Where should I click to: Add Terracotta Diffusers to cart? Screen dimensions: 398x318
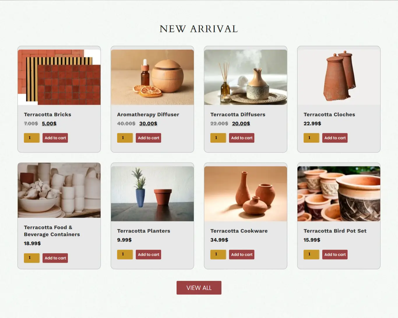242,138
